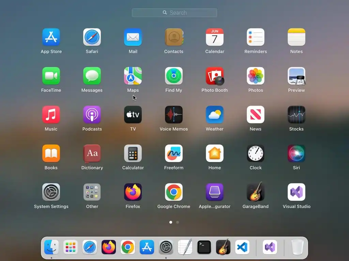349x261 pixels.
Task: Open the App Store from Launchpad grid
Action: (x=51, y=37)
